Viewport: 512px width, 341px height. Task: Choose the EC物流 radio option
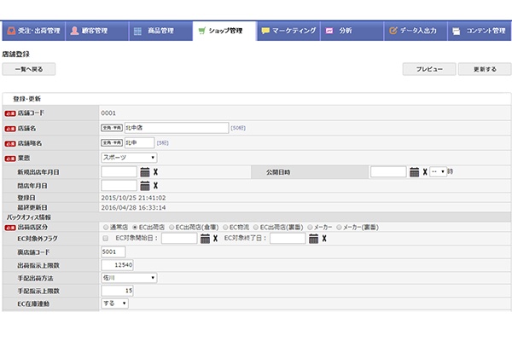(x=224, y=227)
